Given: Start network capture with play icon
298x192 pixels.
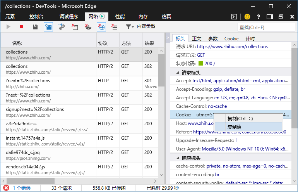Looking at the screenshot, I should tap(8, 27).
